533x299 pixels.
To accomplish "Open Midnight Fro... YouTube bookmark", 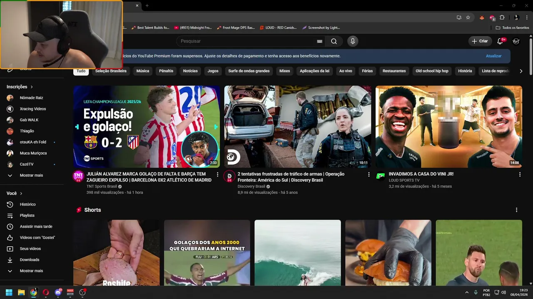I will [x=193, y=27].
